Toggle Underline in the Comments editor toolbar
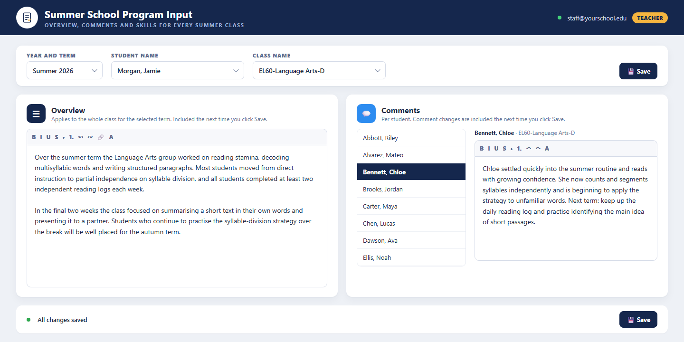This screenshot has width=684, height=342. coord(496,149)
